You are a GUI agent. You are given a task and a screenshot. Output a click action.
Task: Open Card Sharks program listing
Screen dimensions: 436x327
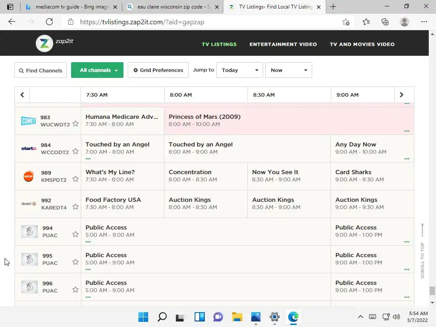(x=372, y=176)
